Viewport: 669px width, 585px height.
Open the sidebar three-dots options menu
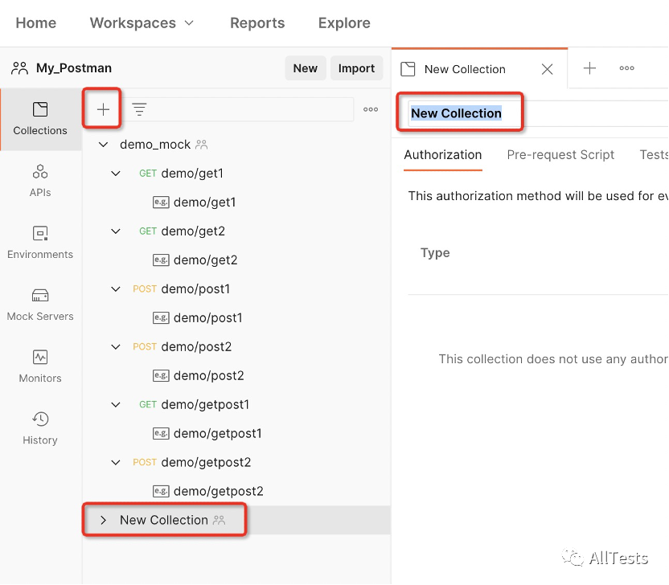(371, 109)
